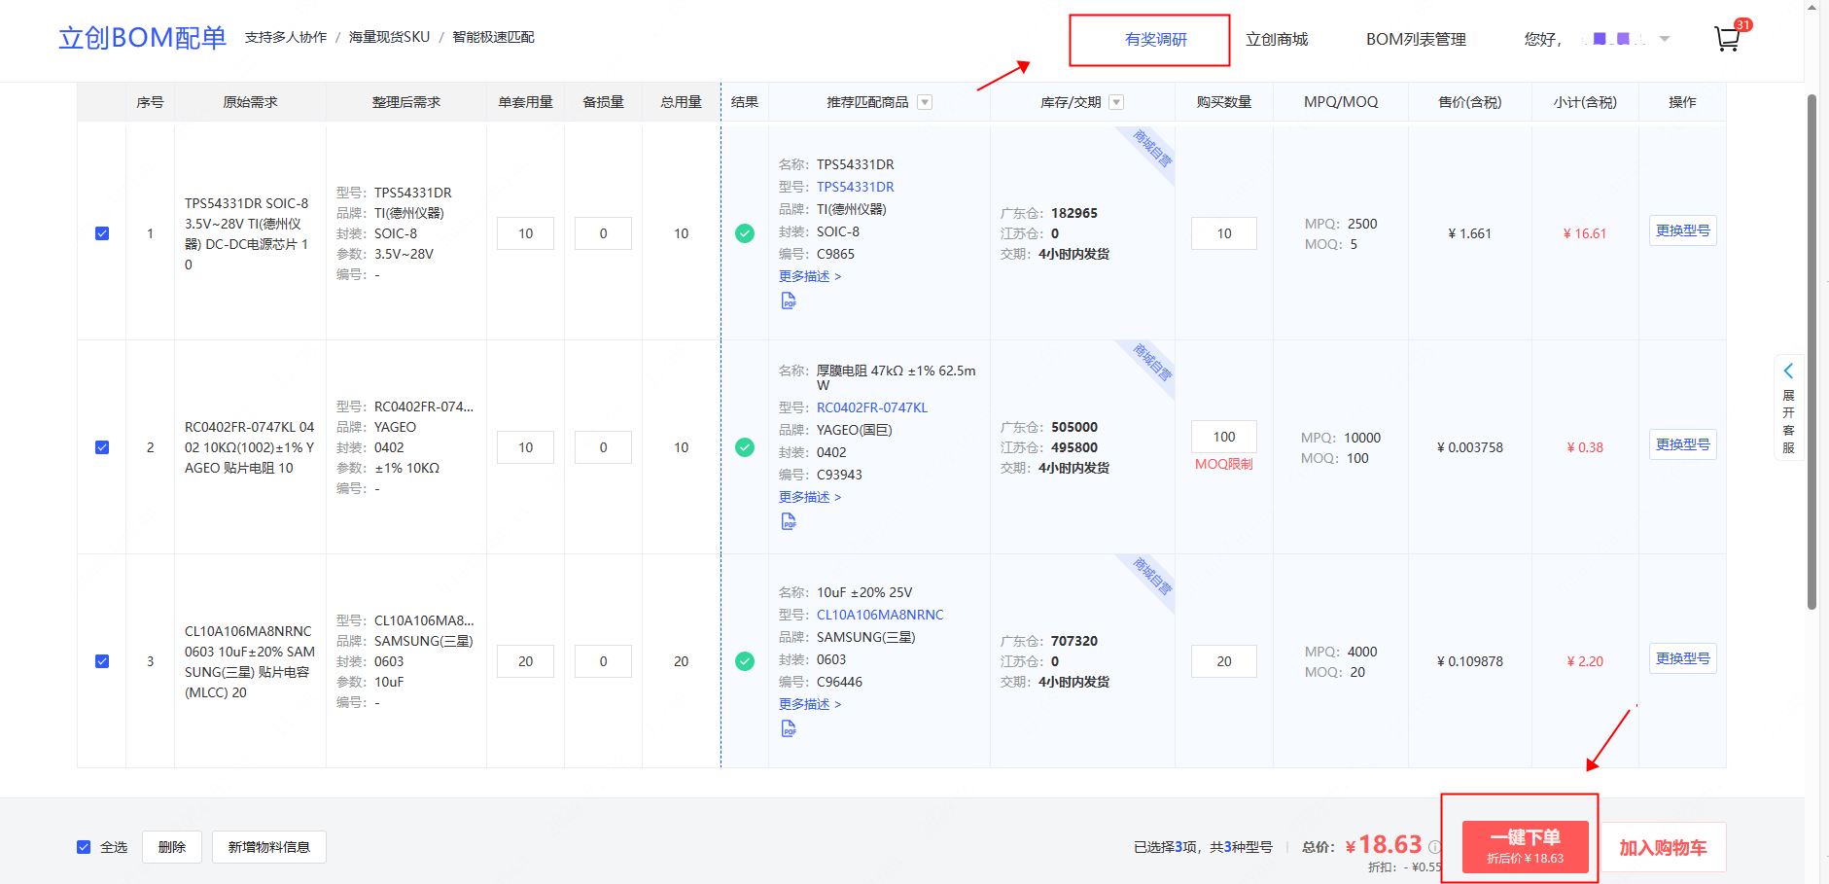This screenshot has width=1829, height=884.
Task: Click the 小计(含税) column header
Action: coord(1585,102)
